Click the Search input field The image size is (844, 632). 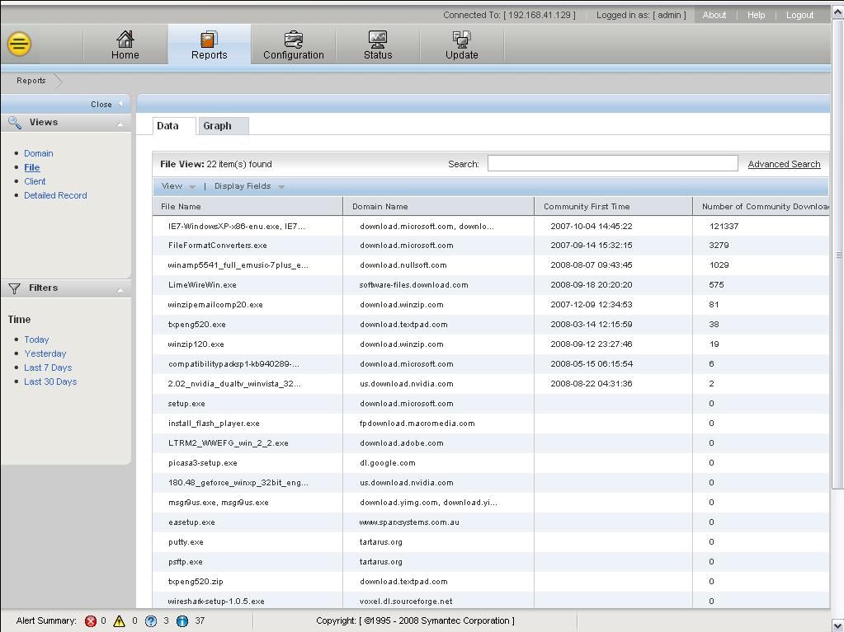coord(612,164)
